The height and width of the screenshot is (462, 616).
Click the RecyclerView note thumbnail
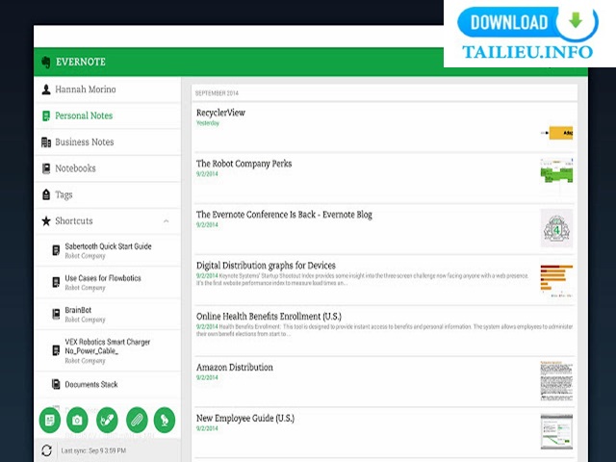click(556, 133)
